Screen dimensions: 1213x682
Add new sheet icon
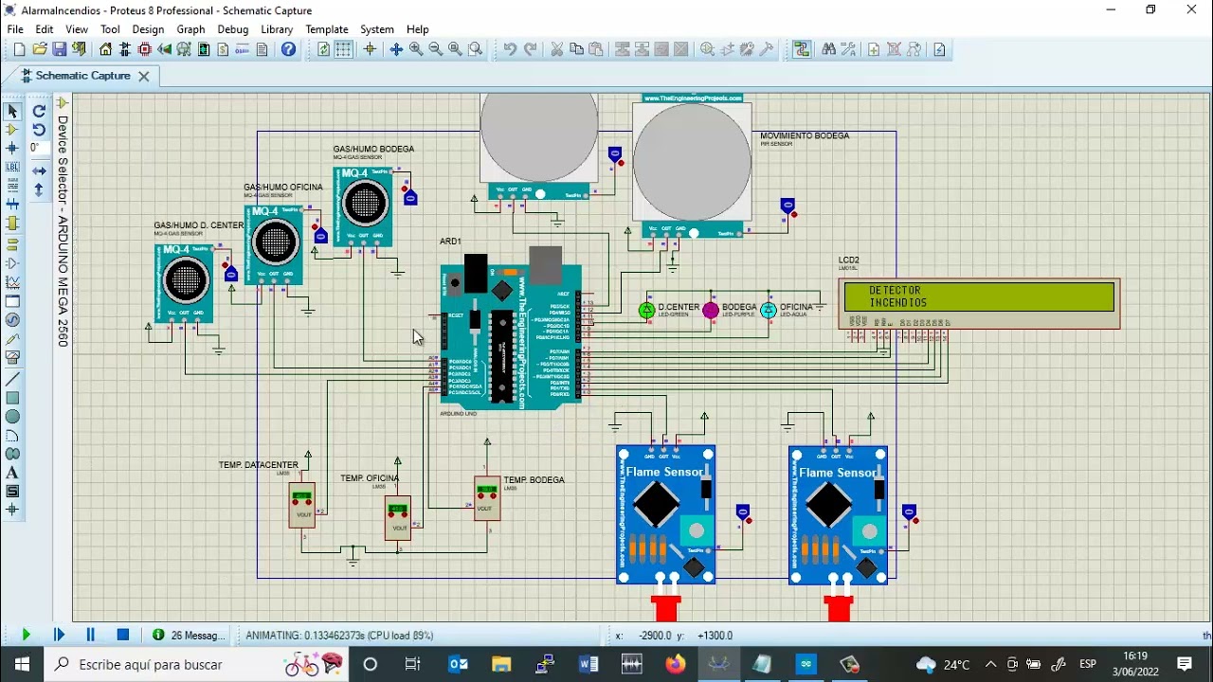pyautogui.click(x=874, y=49)
